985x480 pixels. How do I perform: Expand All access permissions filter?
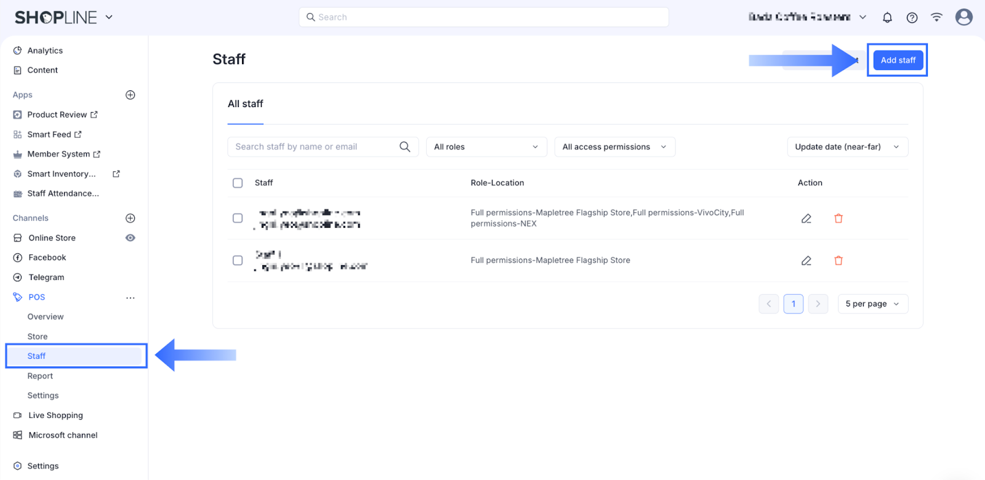(614, 147)
